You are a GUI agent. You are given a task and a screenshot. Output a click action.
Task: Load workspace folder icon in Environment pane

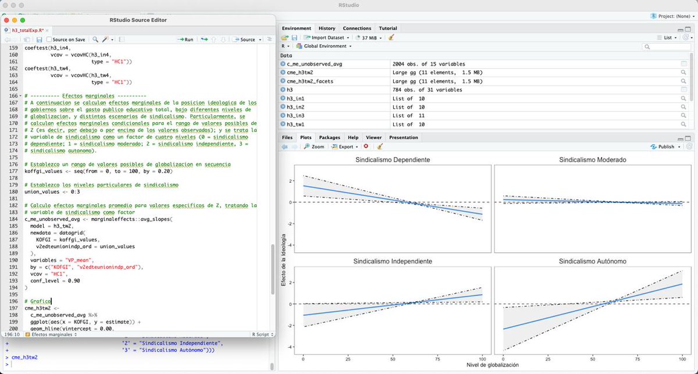[285, 37]
